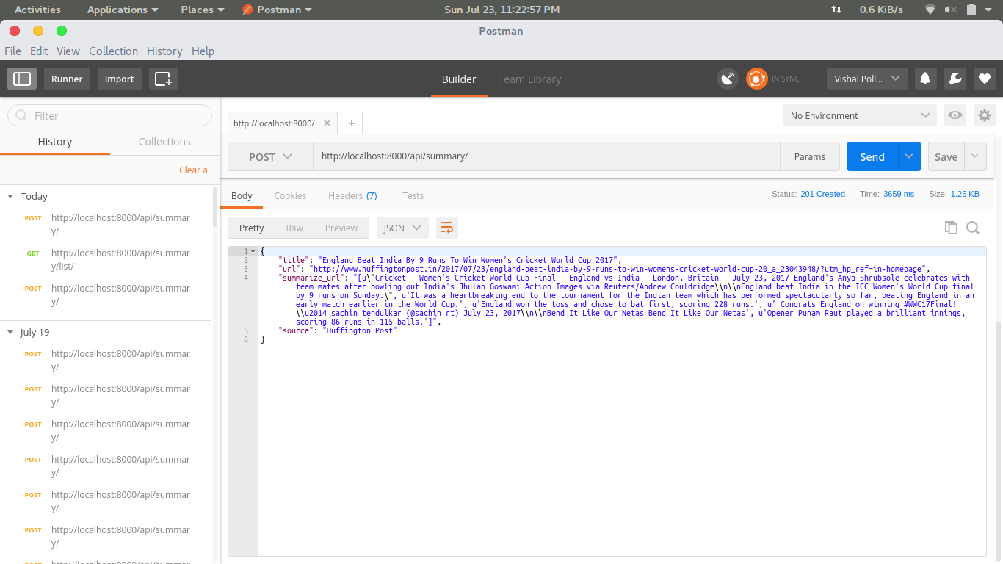Image resolution: width=1003 pixels, height=564 pixels.
Task: Open Manage Environments gear icon
Action: click(985, 115)
